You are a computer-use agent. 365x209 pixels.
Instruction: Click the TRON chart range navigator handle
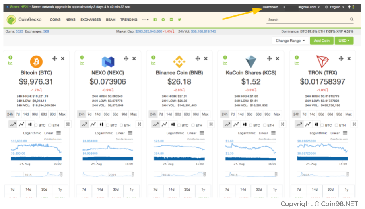(348, 174)
